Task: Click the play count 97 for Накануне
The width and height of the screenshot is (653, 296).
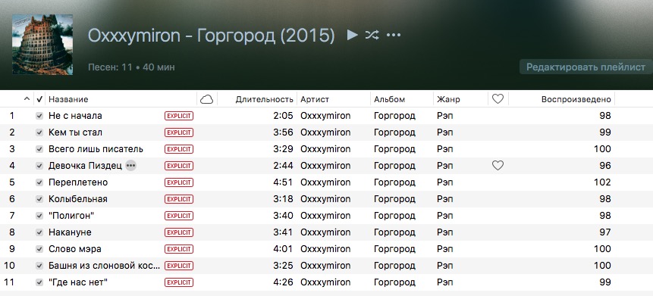Action: point(605,232)
